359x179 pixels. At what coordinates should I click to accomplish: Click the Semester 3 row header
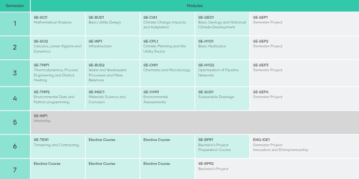tap(15, 73)
